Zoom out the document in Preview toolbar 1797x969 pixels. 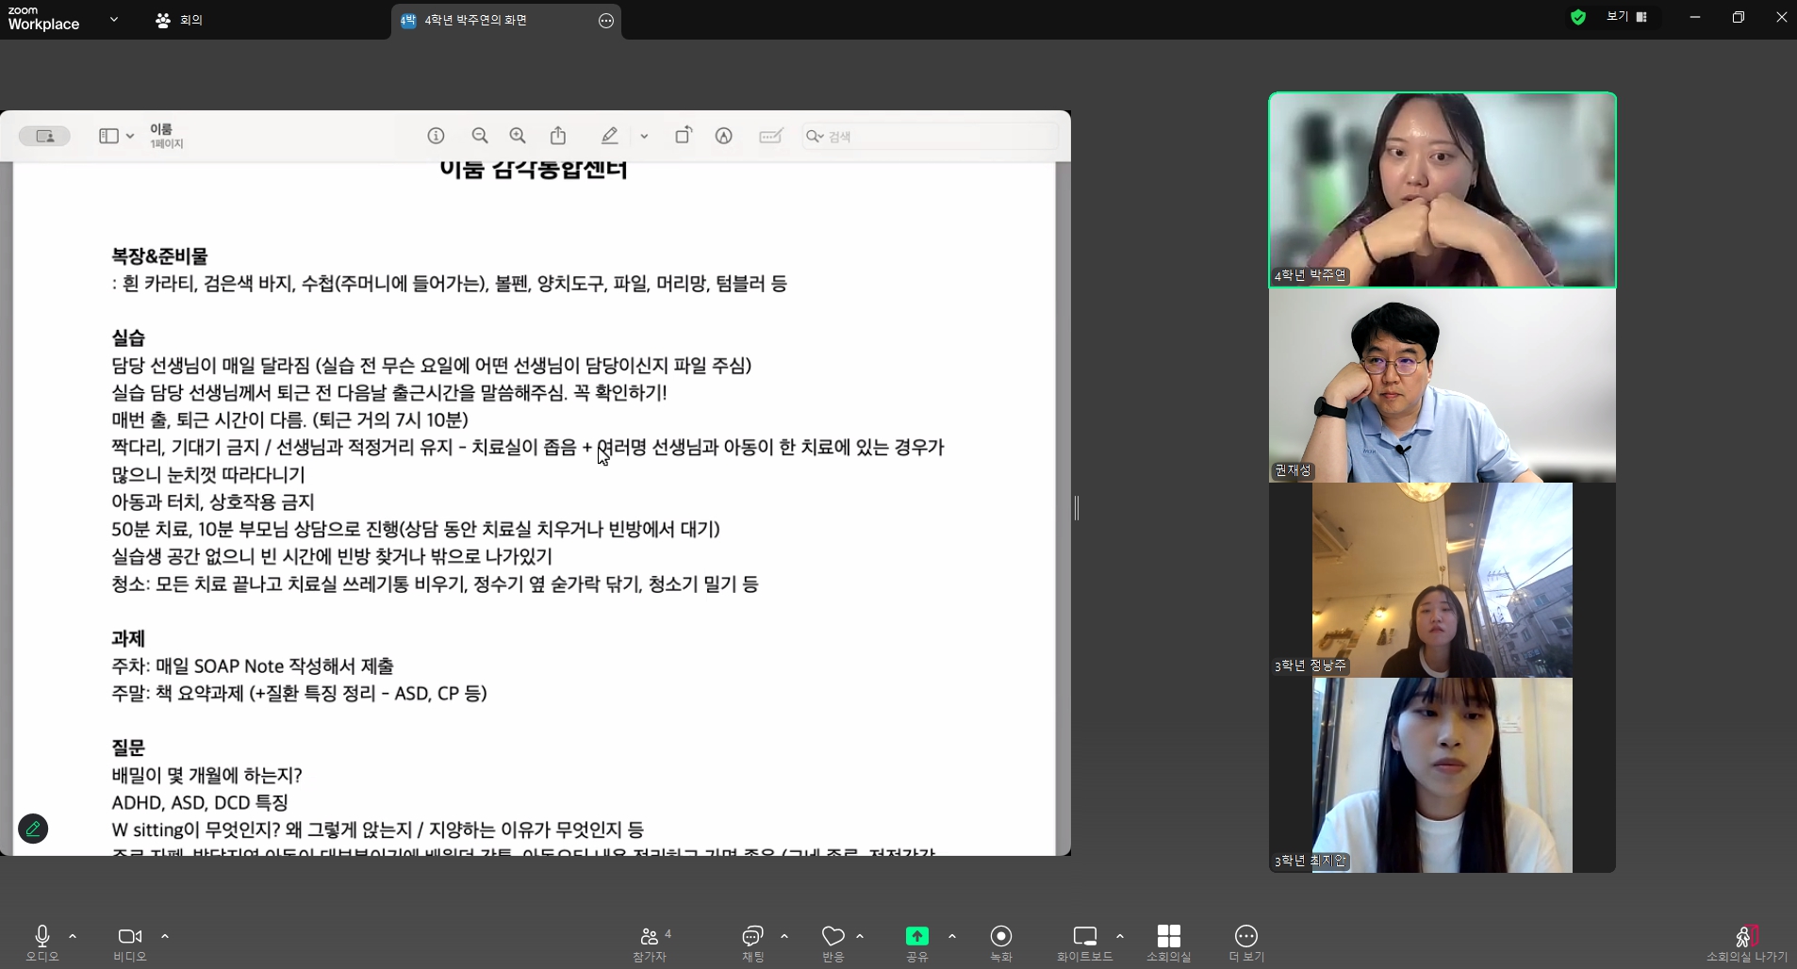tap(480, 136)
